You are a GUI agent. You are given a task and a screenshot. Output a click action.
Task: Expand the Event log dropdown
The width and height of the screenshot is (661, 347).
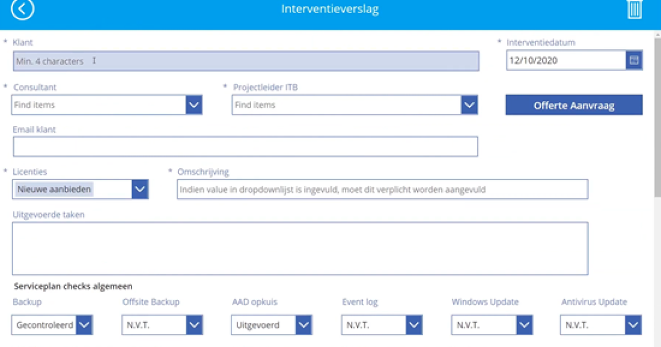[414, 325]
